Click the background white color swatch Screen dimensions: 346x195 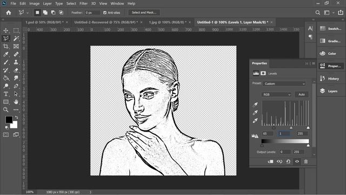click(x=15, y=126)
